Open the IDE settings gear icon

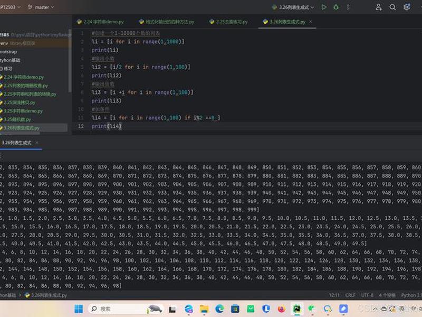407,7
